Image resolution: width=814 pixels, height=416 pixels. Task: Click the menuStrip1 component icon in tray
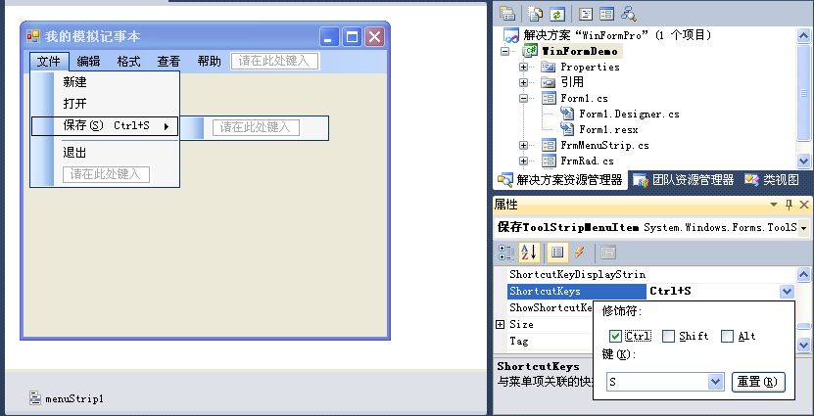(35, 398)
